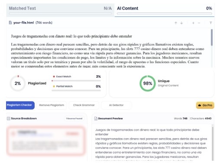Click the your-file.html document icon
The height and width of the screenshot is (166, 220).
tap(10, 23)
